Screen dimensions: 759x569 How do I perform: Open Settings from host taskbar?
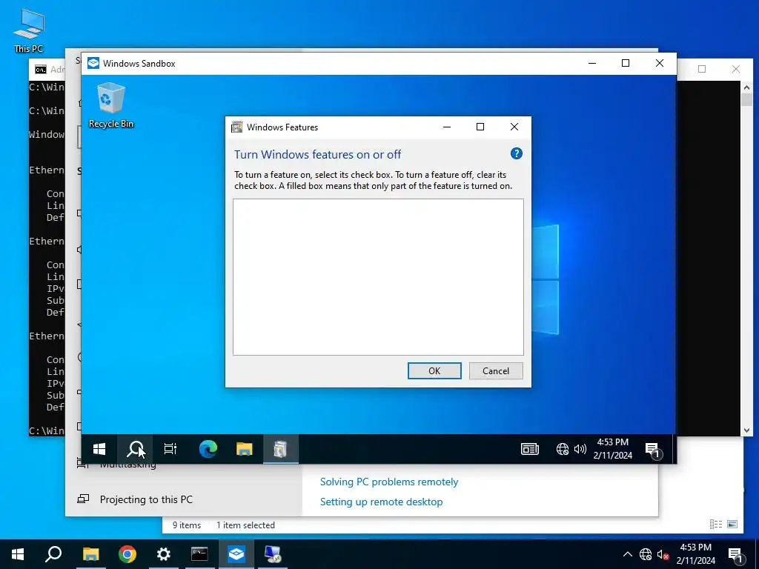pyautogui.click(x=164, y=554)
